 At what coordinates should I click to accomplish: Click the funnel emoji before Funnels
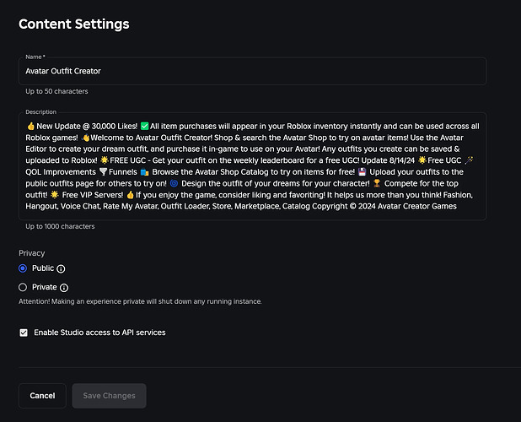(104, 172)
